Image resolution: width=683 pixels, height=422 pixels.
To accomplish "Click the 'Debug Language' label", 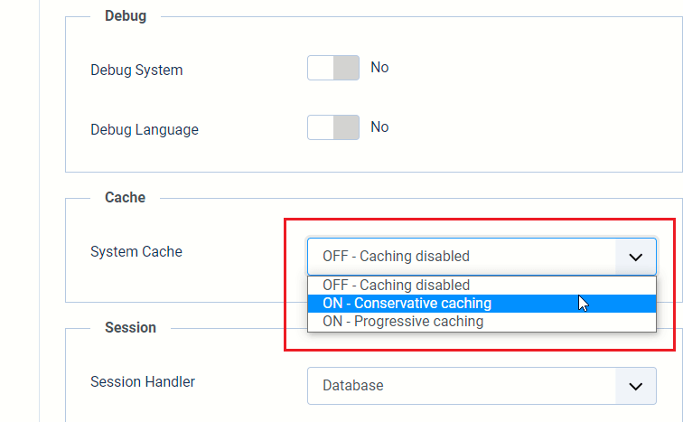I will (x=145, y=129).
